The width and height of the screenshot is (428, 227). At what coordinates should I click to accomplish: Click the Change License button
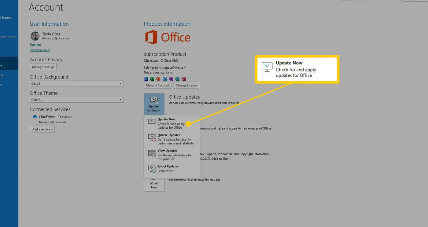(186, 85)
